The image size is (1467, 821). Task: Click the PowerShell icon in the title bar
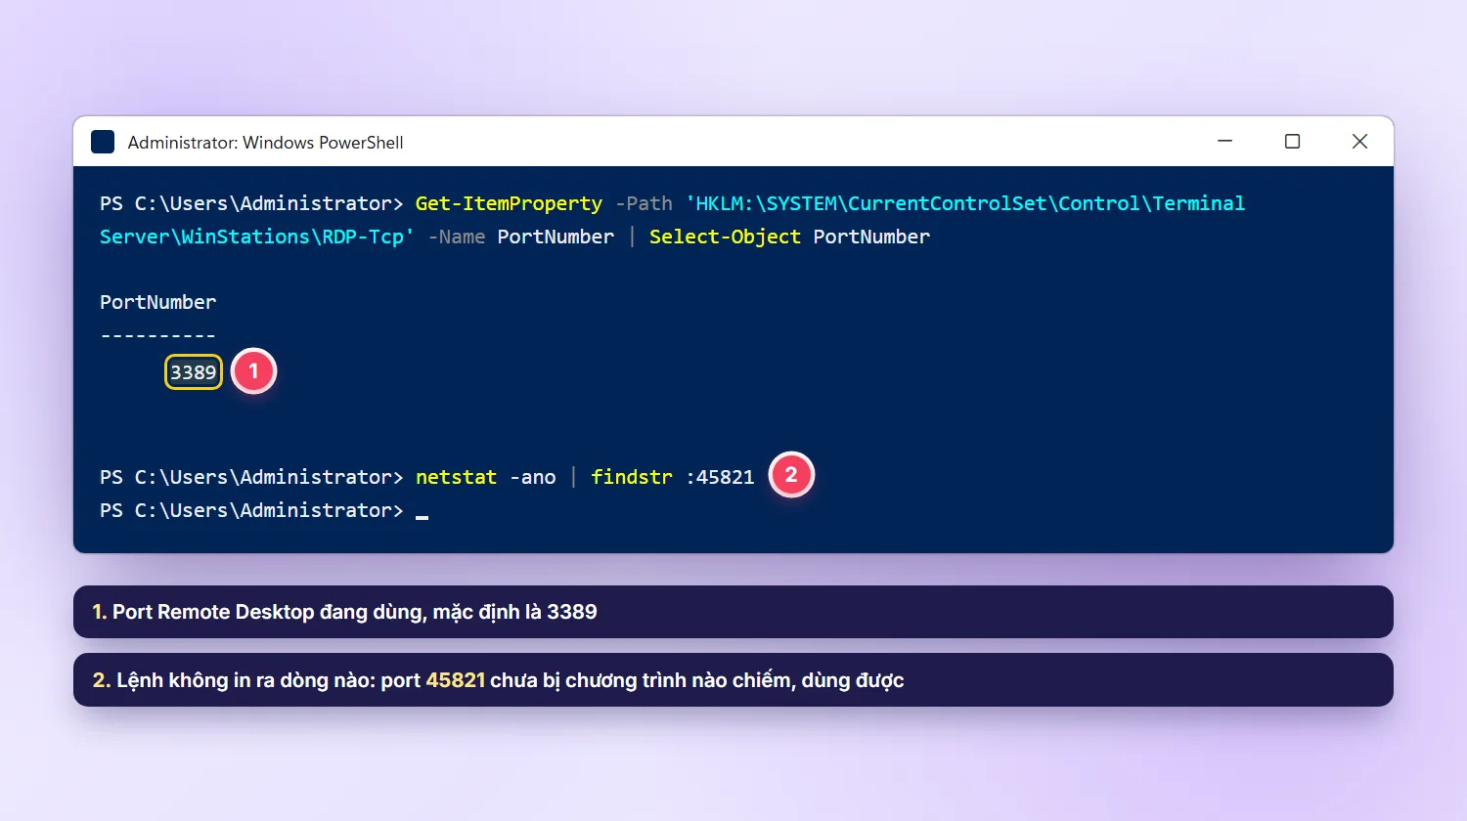[x=103, y=142]
